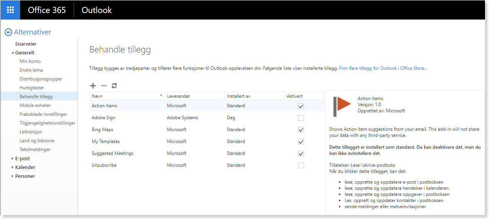This screenshot has height=220, width=490.
Task: Select Lettversjon option
Action: [x=31, y=132]
